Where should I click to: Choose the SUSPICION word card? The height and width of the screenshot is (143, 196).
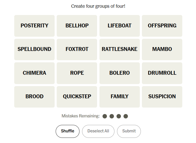(162, 96)
